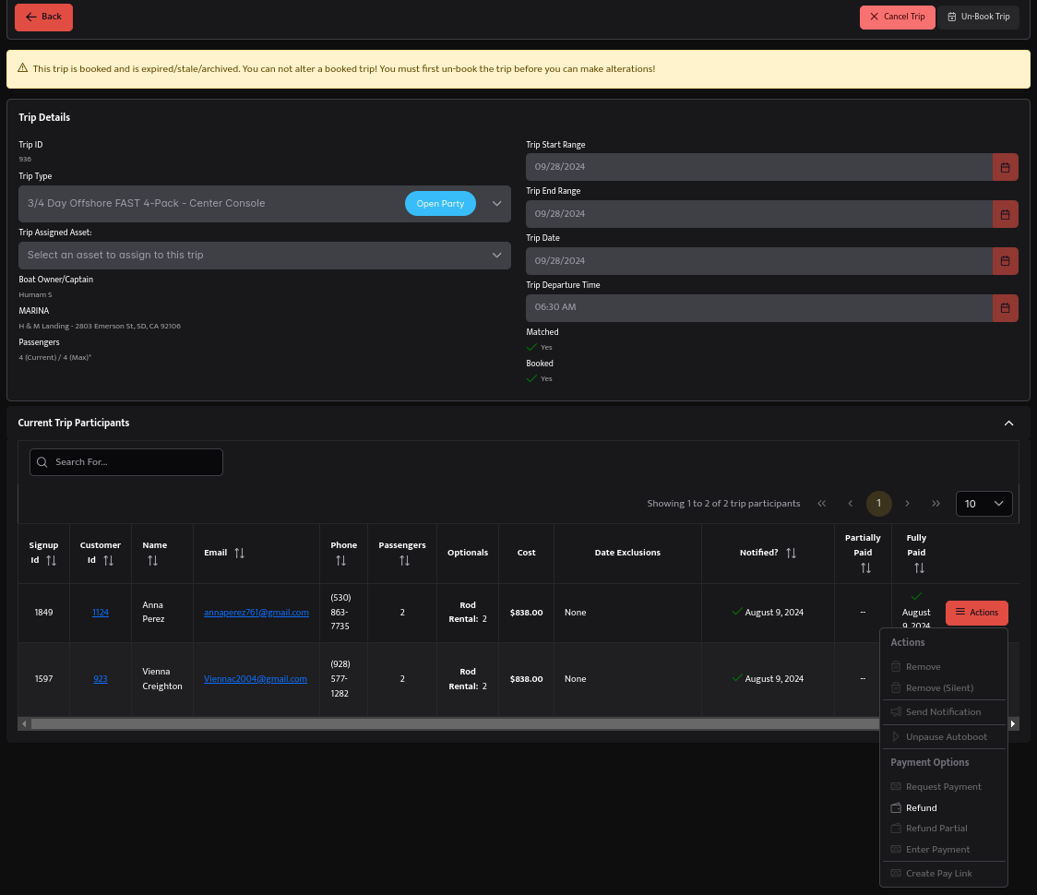Focus the Search For input field

coord(126,462)
